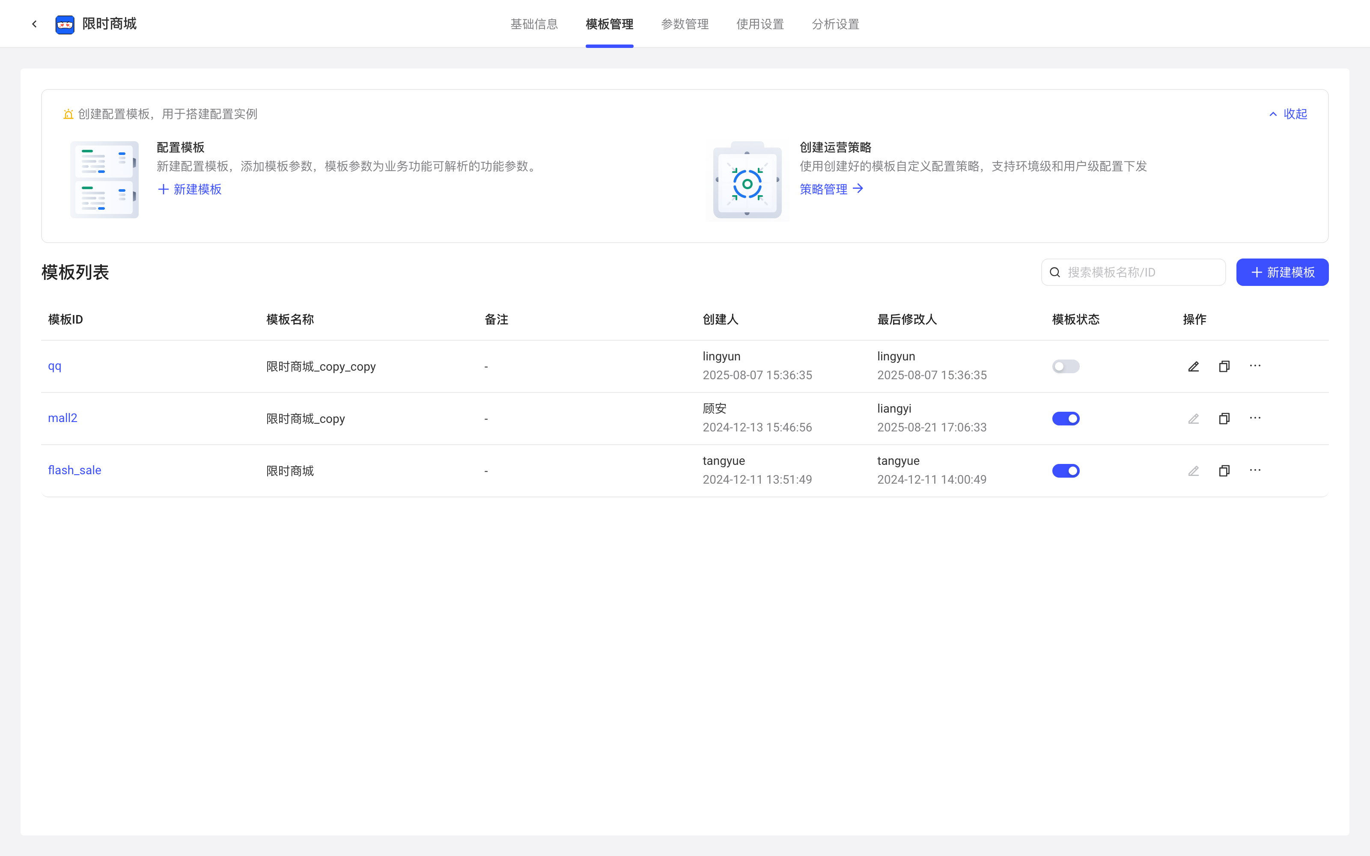
Task: Disable the mall2 template status switch
Action: [1066, 419]
